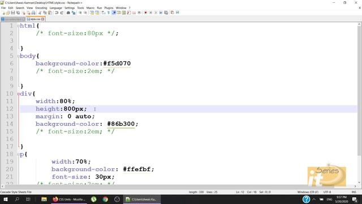This screenshot has height=204, width=362.
Task: Open Find using the binoculars icon
Action: click(x=68, y=12)
